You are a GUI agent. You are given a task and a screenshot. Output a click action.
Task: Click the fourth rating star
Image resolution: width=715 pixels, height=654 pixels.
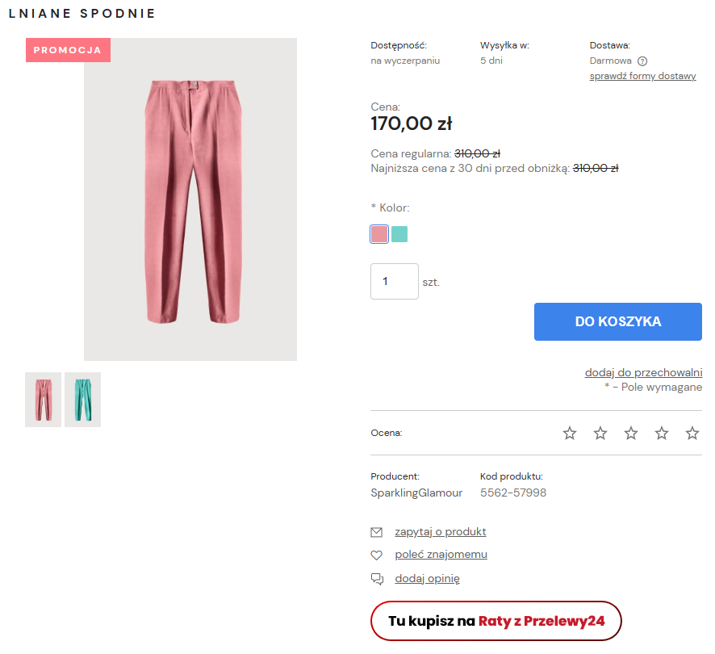click(x=662, y=434)
